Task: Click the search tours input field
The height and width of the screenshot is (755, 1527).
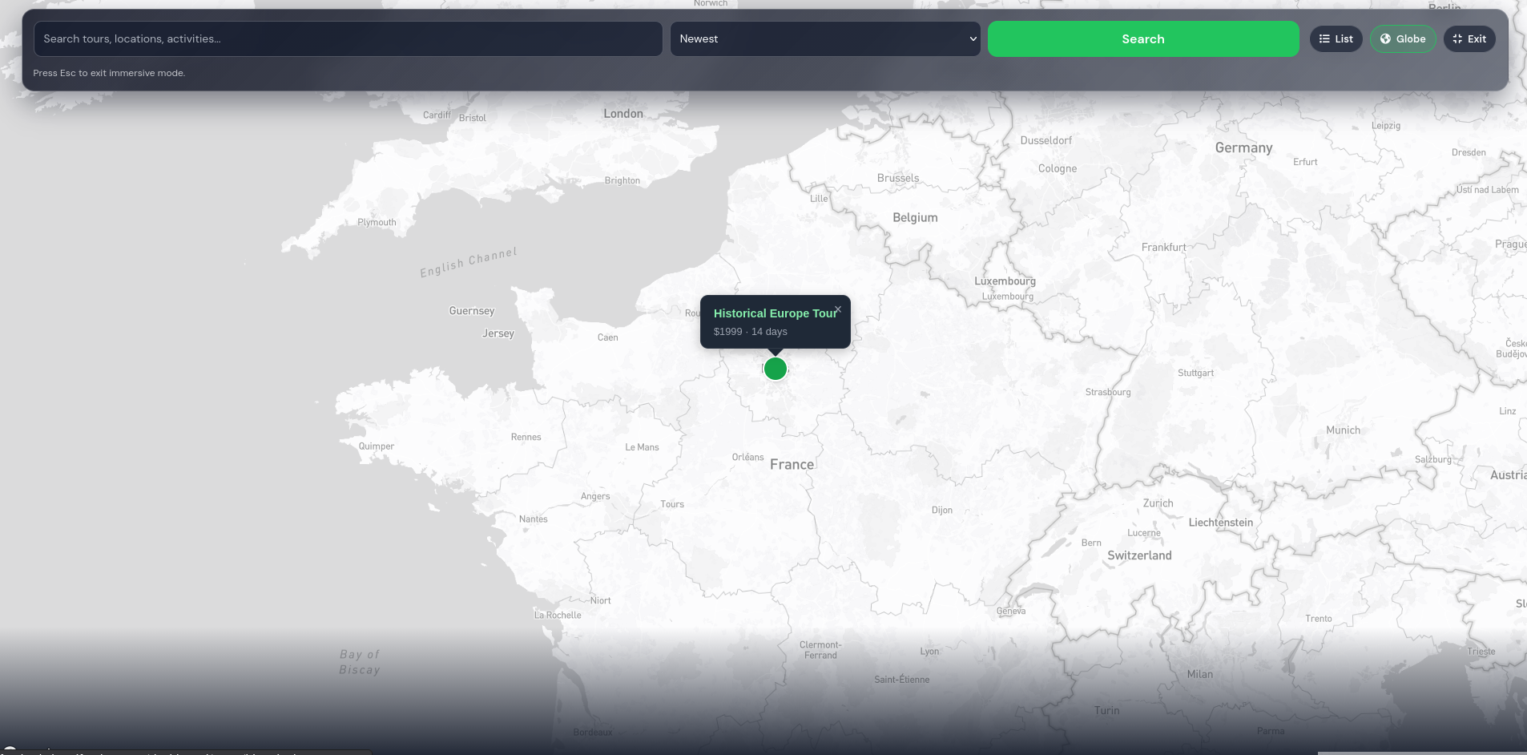Action: pyautogui.click(x=348, y=38)
